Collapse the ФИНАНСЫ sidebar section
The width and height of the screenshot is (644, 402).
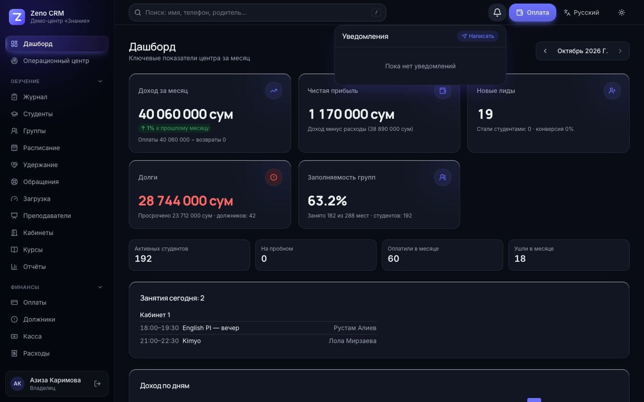click(x=100, y=287)
